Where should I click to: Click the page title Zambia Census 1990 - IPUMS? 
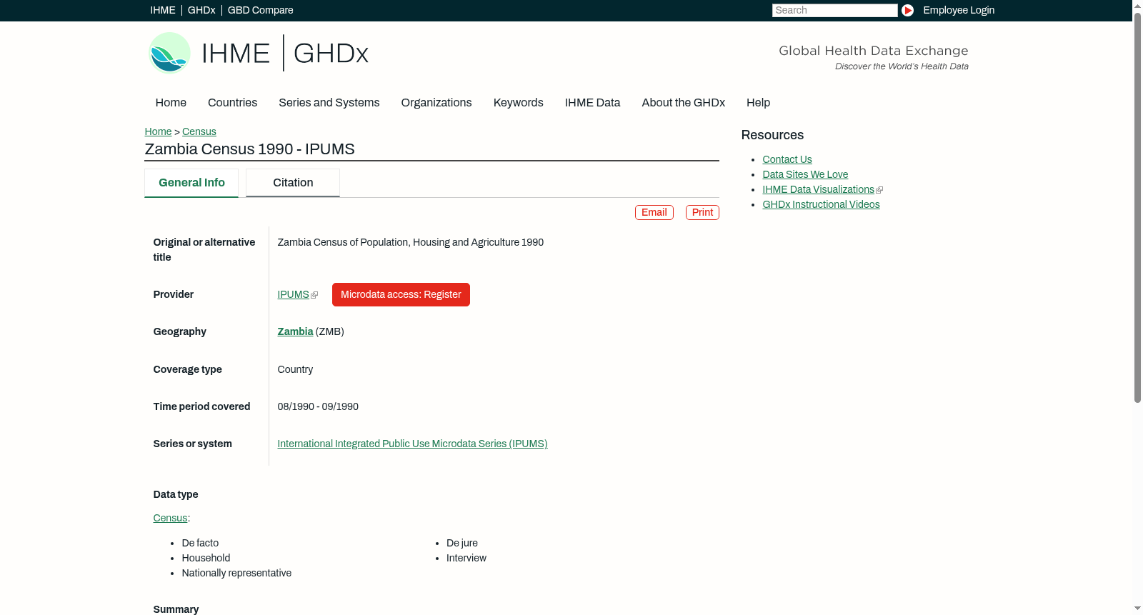point(249,149)
